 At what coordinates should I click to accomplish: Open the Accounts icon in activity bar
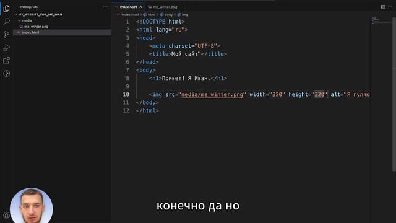7,215
